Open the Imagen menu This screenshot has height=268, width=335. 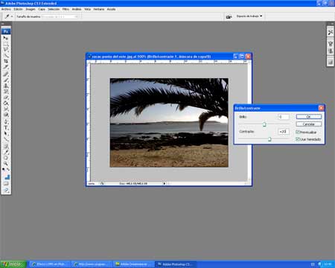coord(31,9)
